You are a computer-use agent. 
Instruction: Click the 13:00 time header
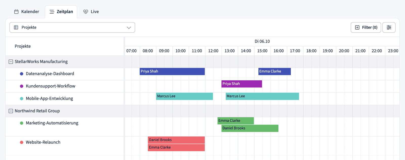[230, 51]
